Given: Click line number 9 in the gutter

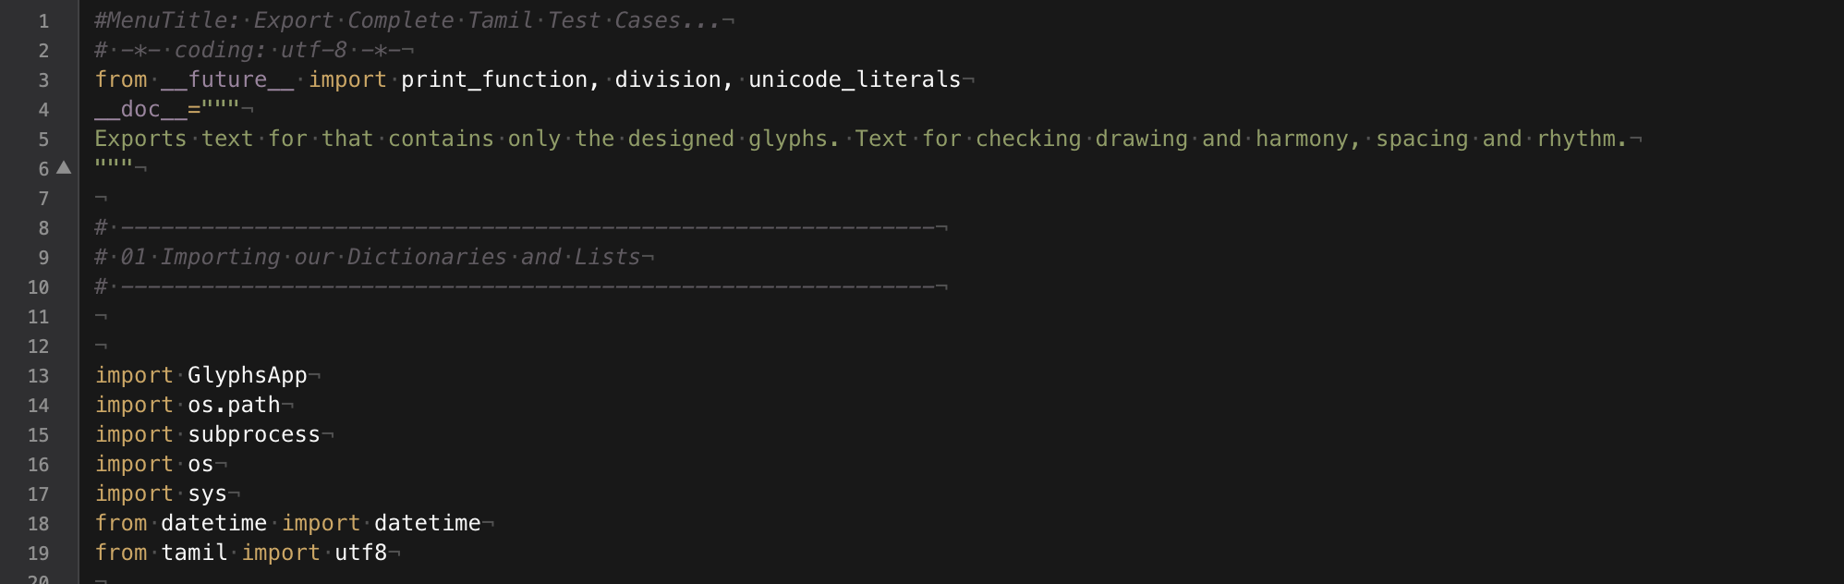Looking at the screenshot, I should tap(43, 258).
